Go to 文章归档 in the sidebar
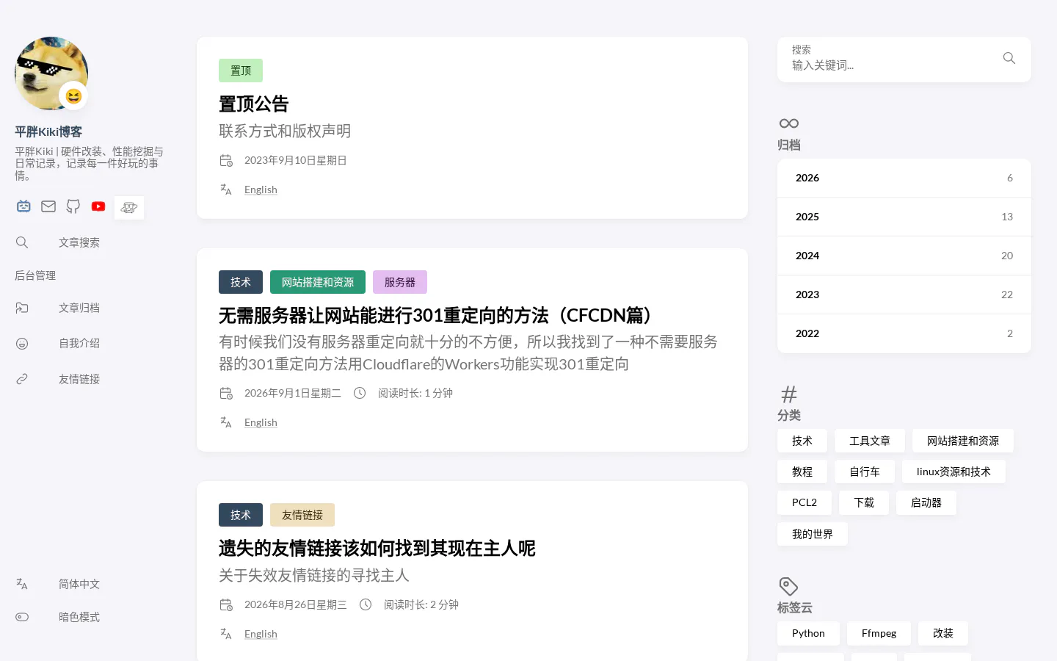1057x661 pixels. [x=79, y=308]
